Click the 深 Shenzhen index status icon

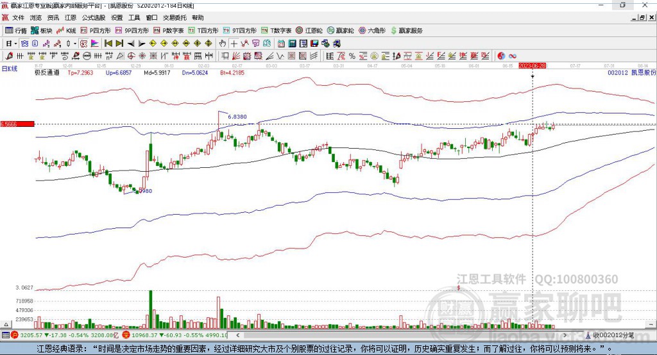(x=126, y=335)
